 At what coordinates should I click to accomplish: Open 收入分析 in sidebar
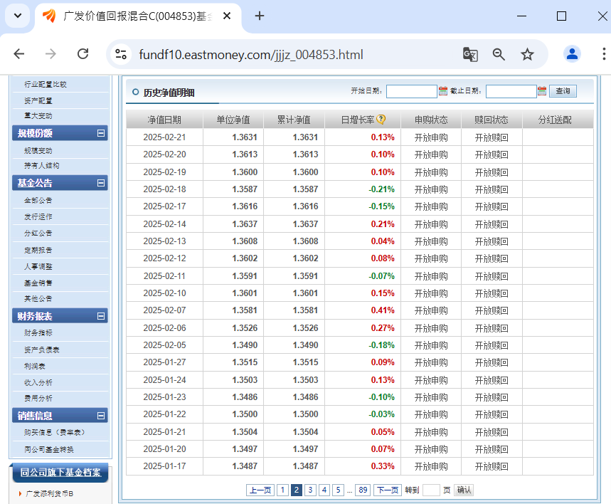(x=38, y=383)
